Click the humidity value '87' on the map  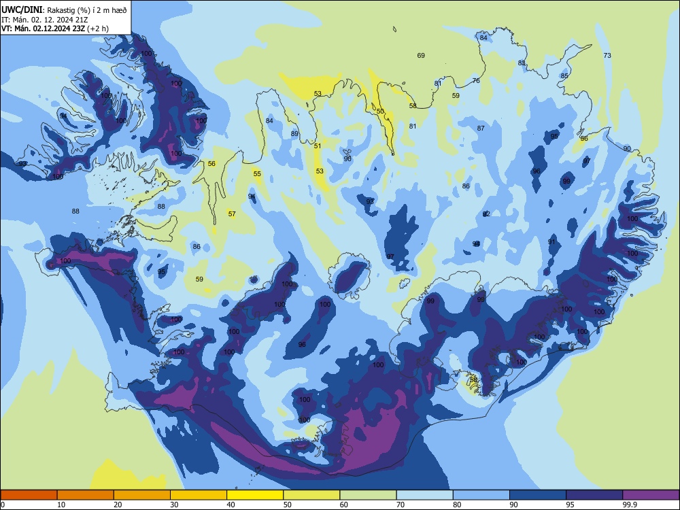(x=481, y=129)
